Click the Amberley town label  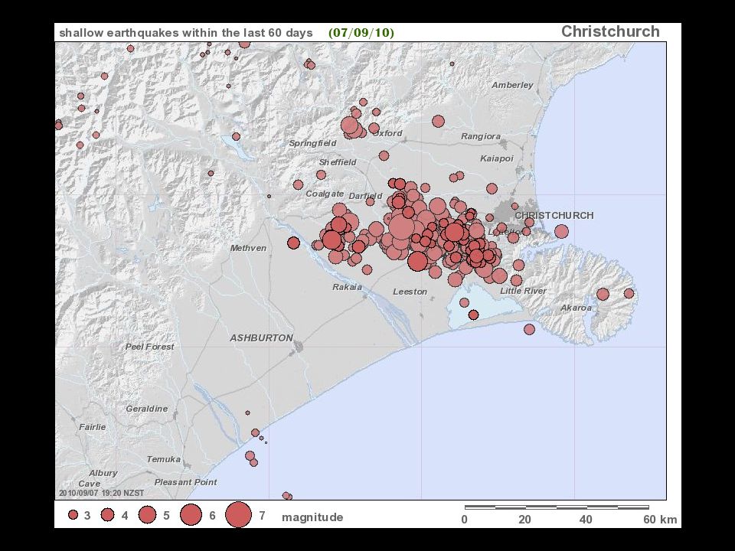512,85
